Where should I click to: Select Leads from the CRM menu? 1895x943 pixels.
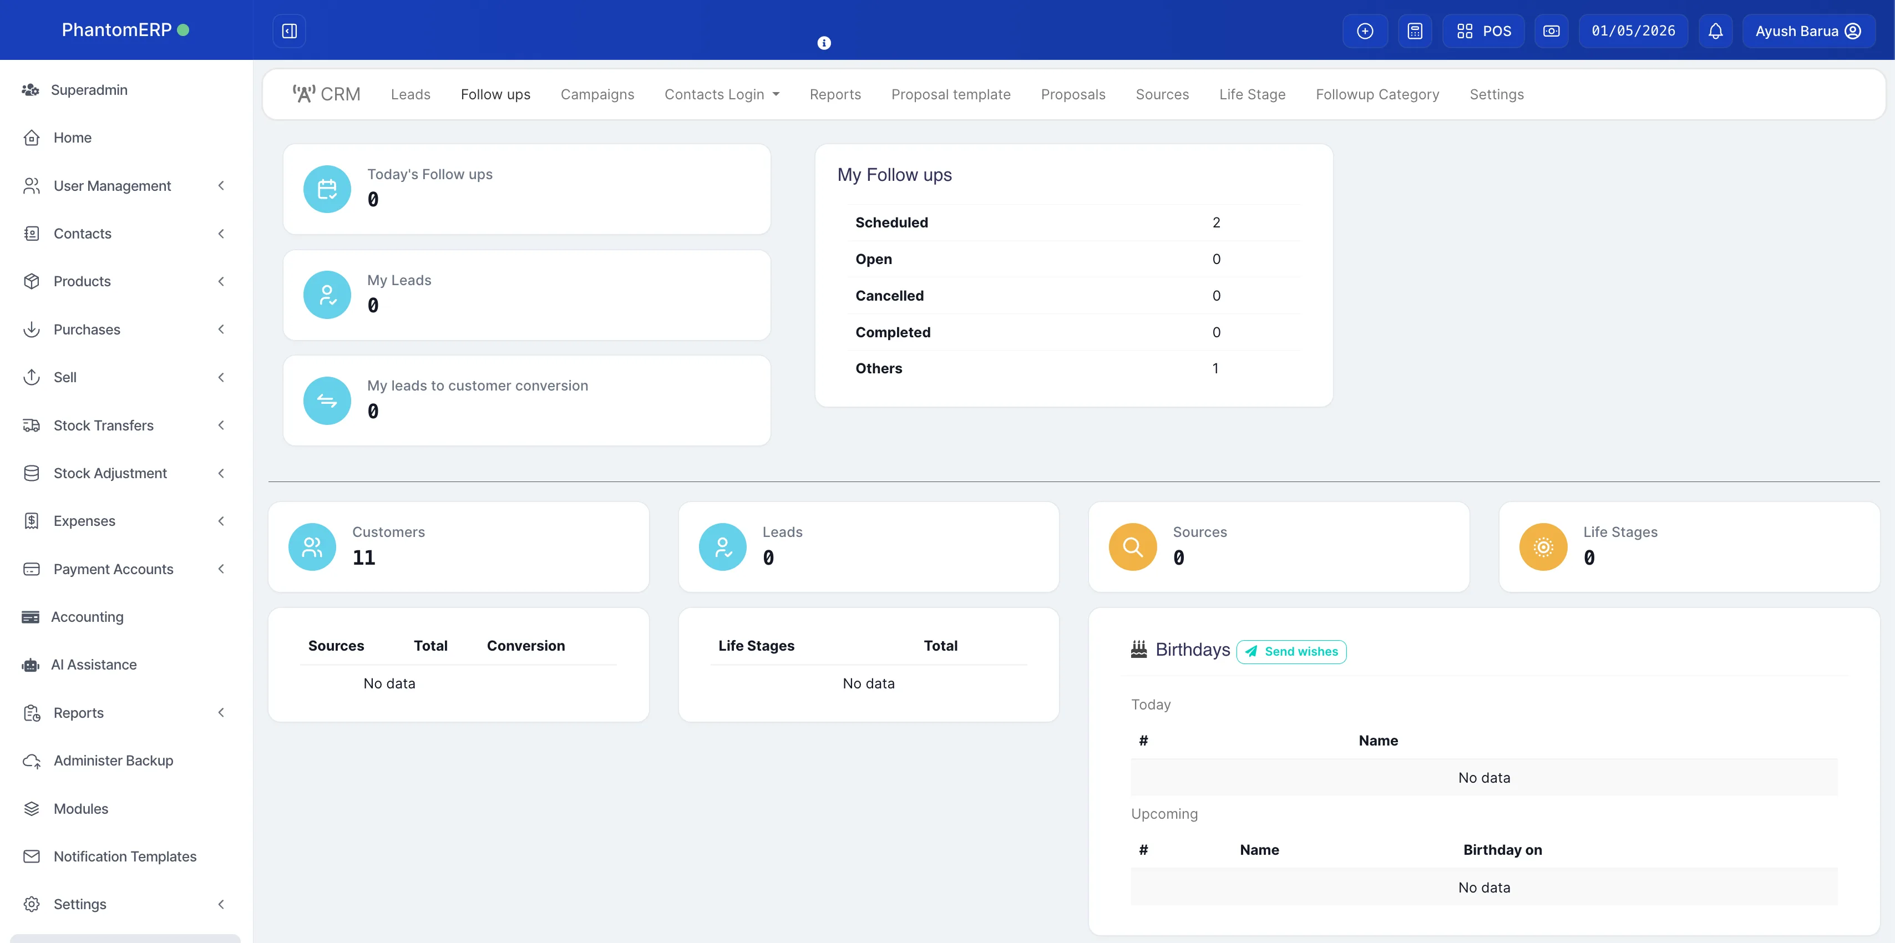[x=411, y=94]
